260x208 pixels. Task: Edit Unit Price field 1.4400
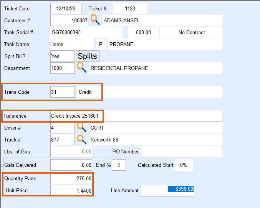(71, 191)
